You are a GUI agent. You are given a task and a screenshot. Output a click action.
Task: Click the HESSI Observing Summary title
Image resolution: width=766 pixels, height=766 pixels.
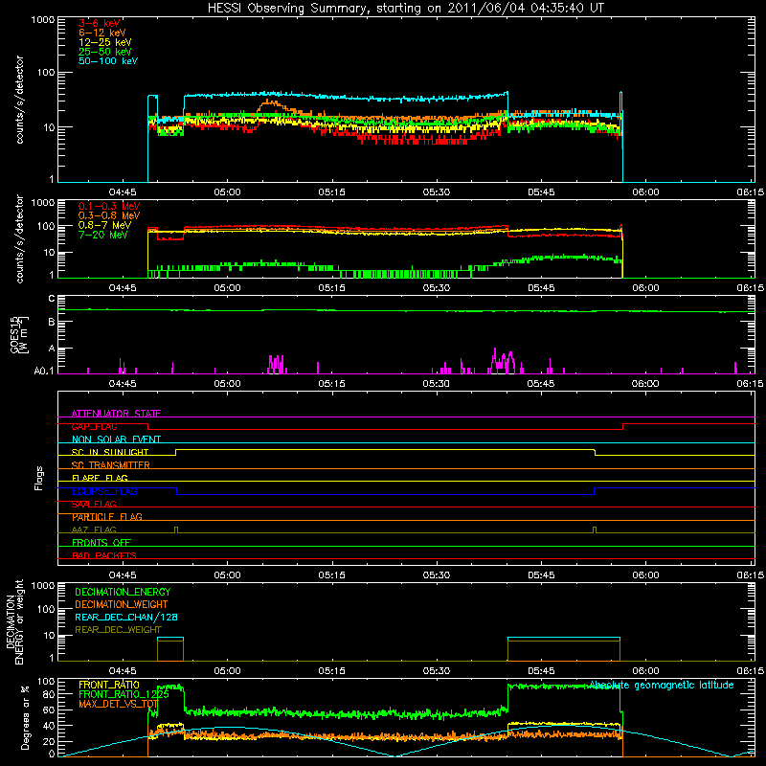pos(406,9)
